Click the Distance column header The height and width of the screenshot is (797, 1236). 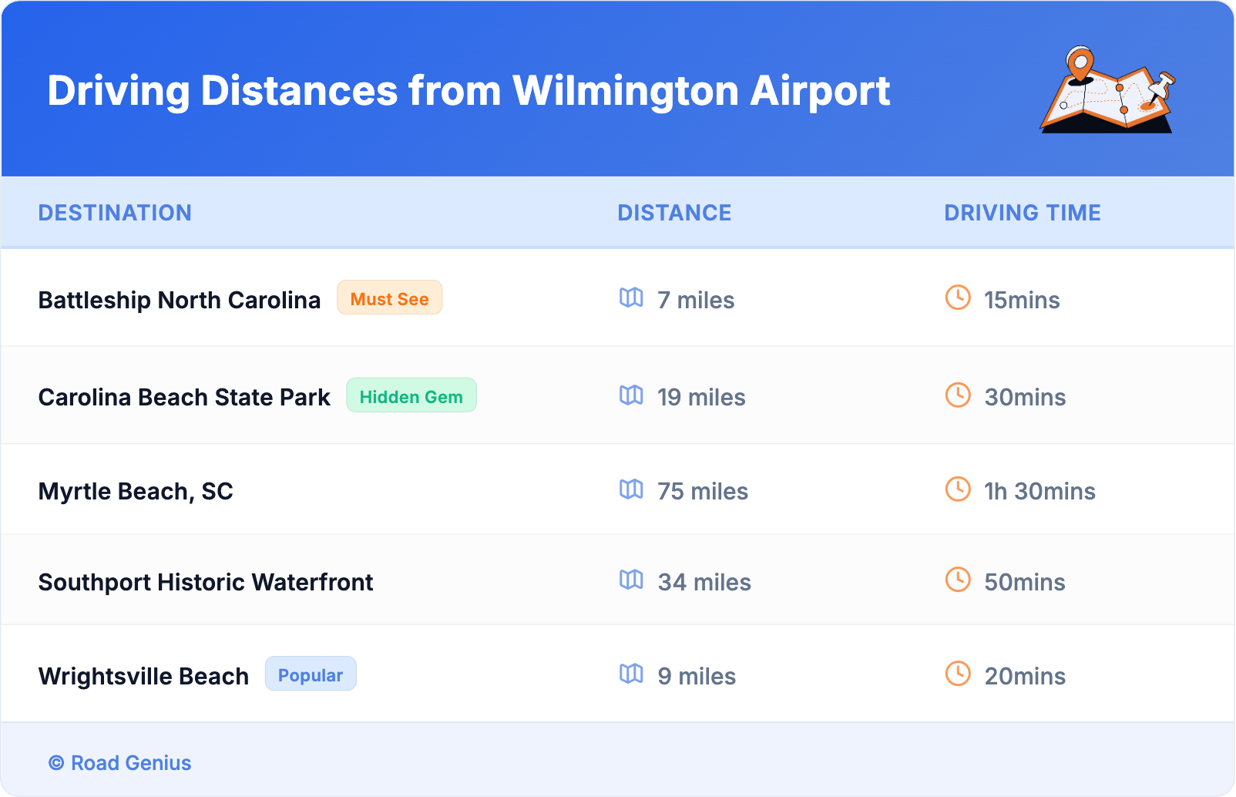click(674, 213)
